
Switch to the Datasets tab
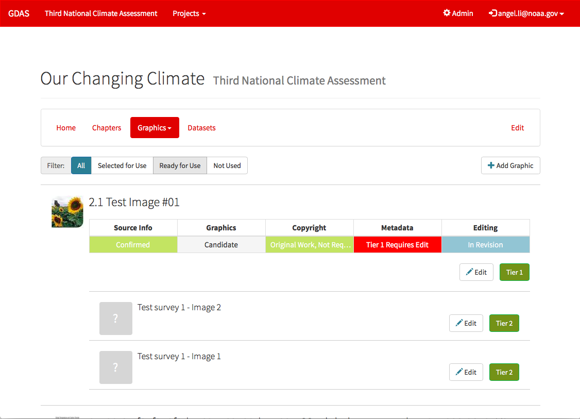tap(201, 128)
